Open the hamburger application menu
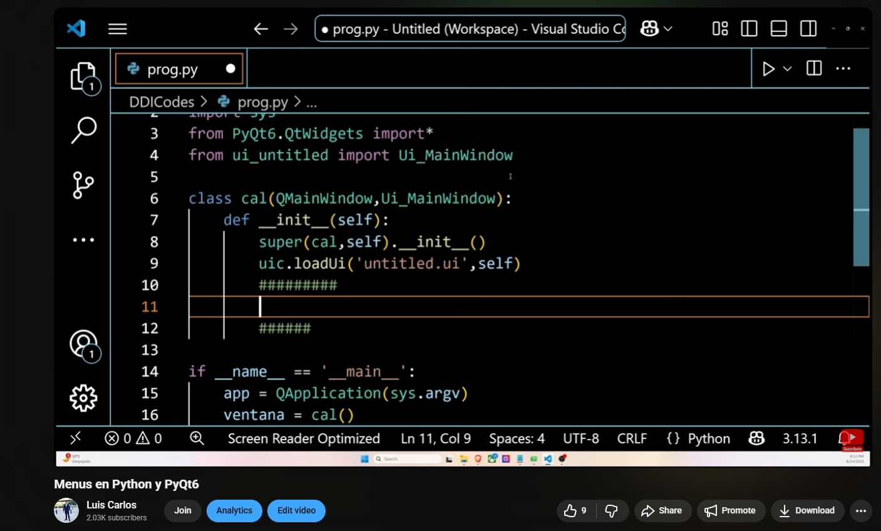Screen dimensions: 881x531 [117, 29]
